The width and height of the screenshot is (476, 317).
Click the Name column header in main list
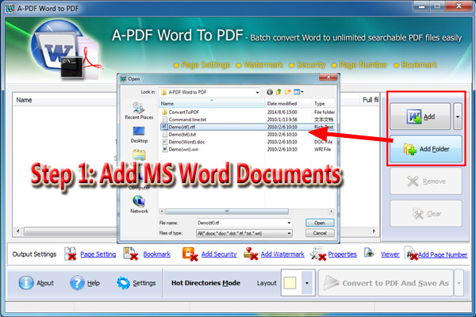(x=24, y=100)
